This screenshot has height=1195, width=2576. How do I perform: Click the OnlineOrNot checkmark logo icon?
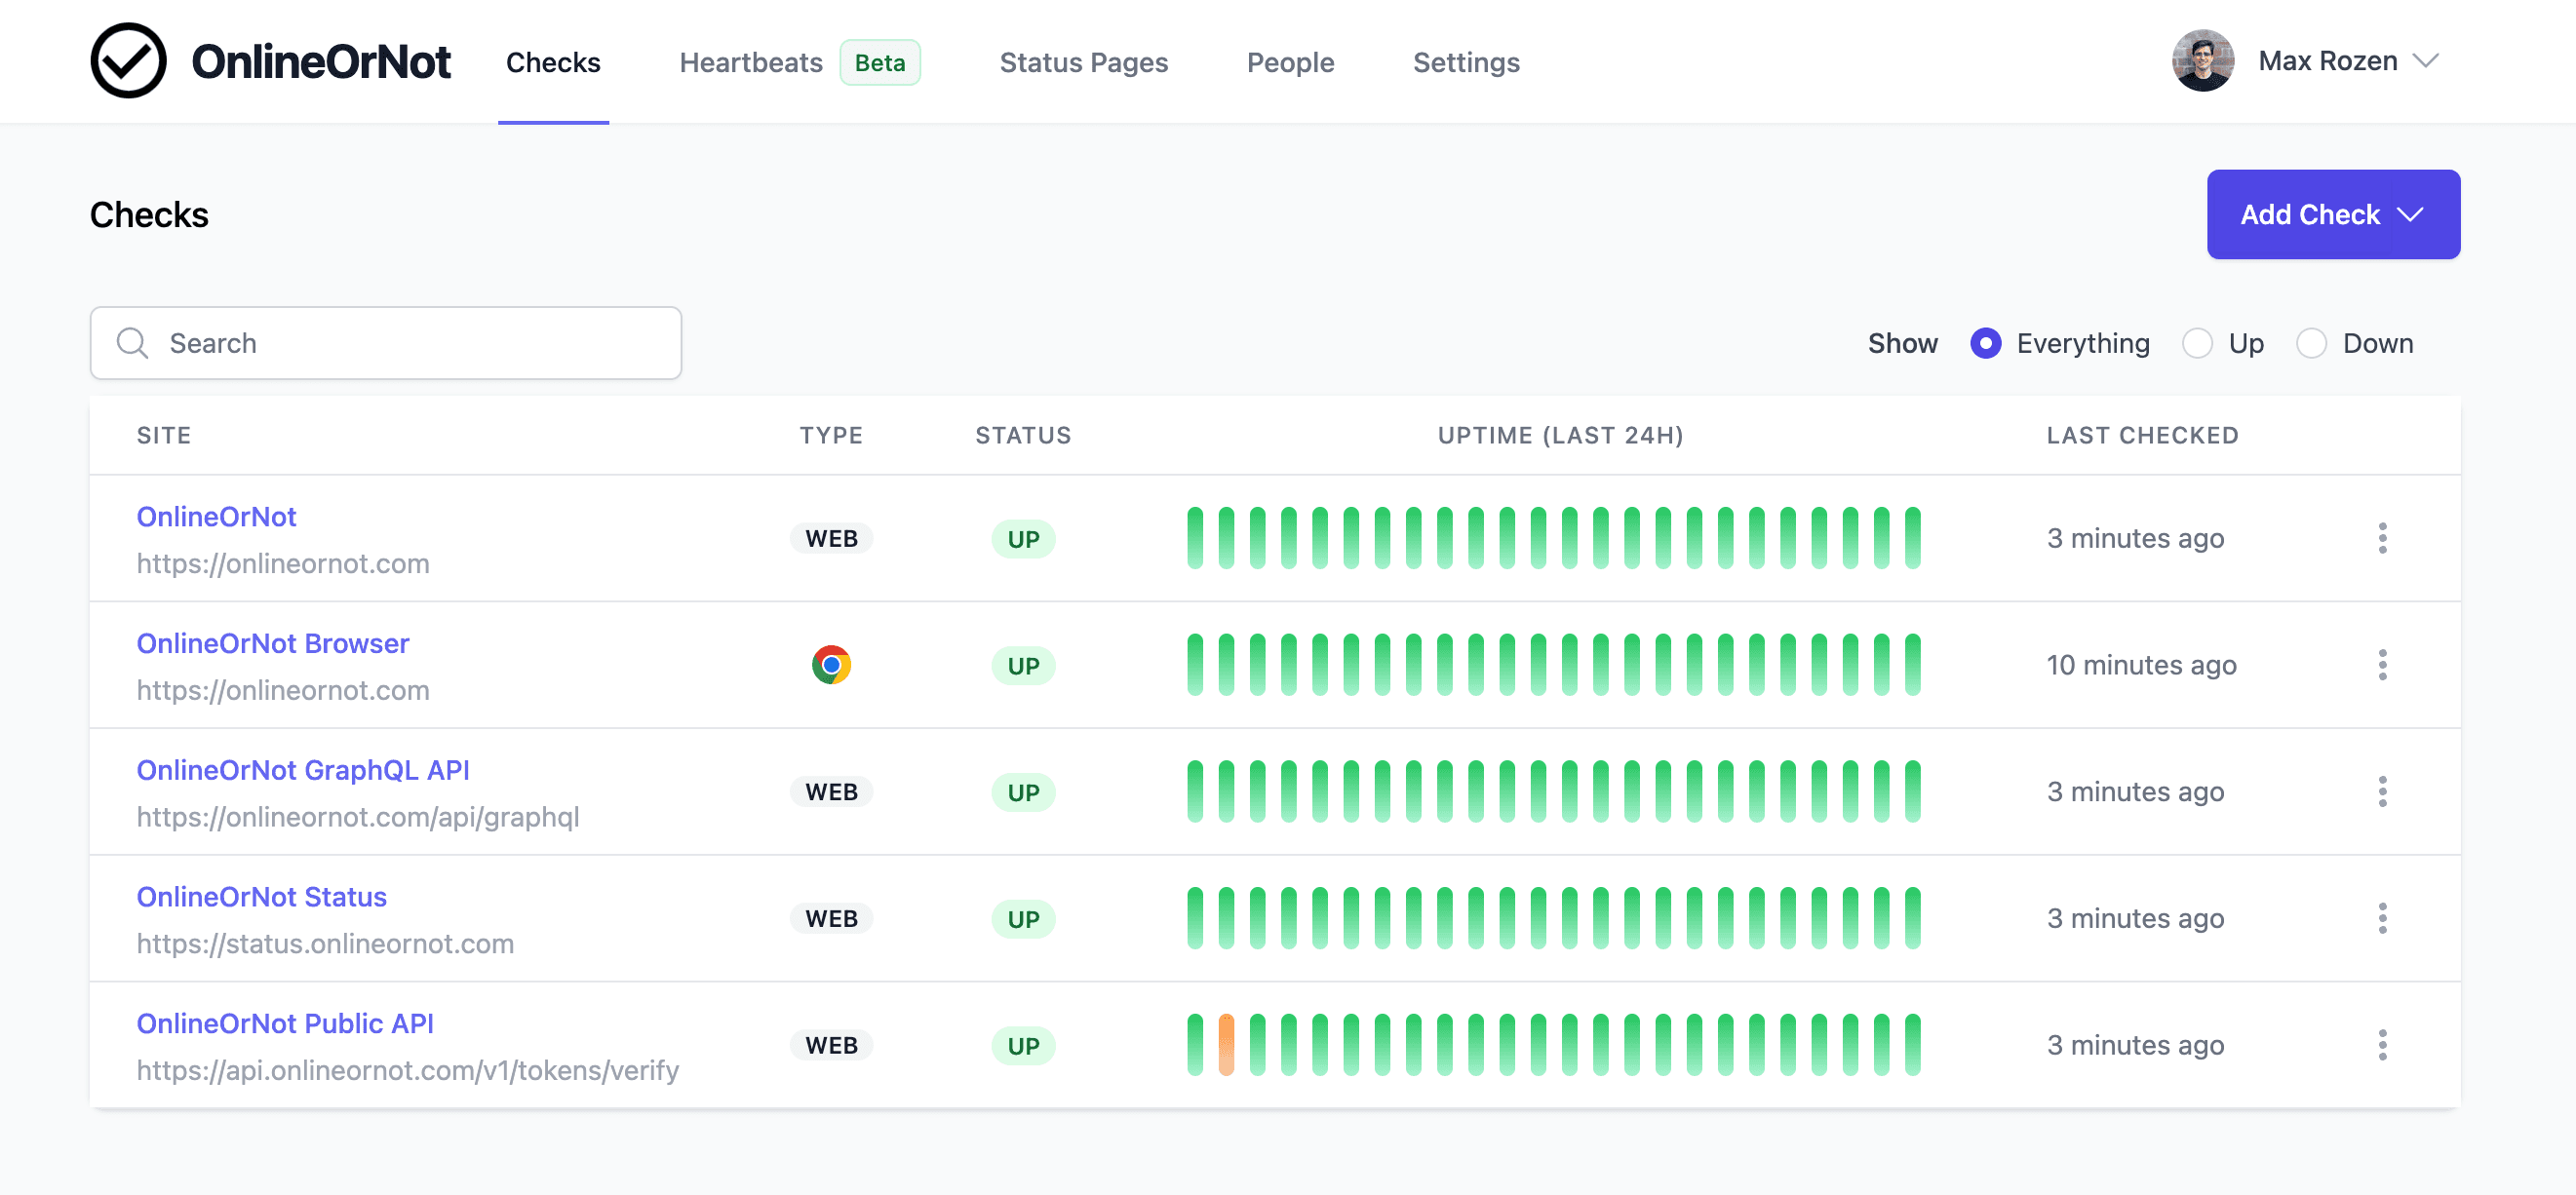point(128,61)
